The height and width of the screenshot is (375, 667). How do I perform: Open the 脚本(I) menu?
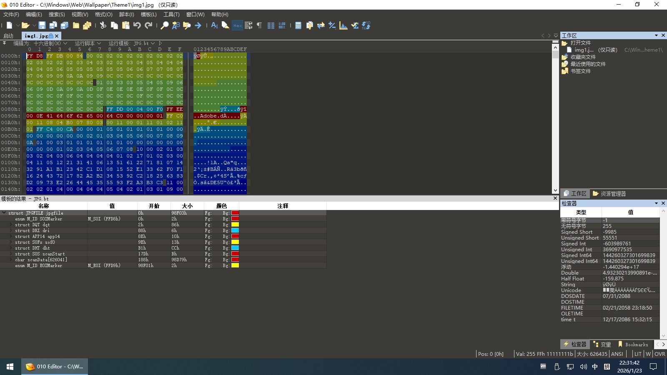tap(126, 15)
